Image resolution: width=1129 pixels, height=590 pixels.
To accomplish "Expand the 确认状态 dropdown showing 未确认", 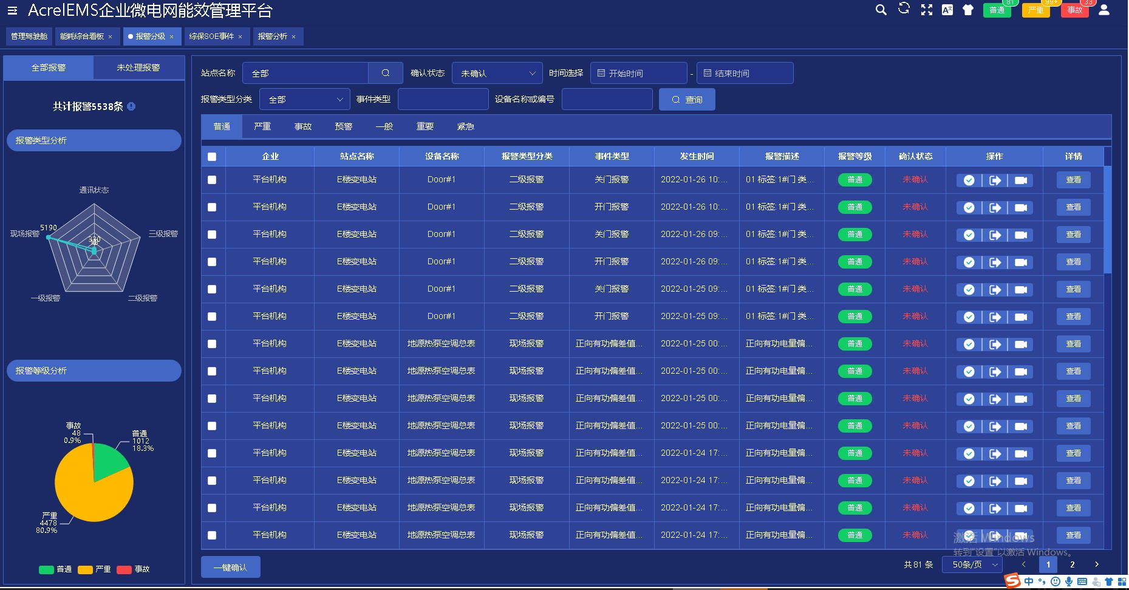I will [497, 74].
